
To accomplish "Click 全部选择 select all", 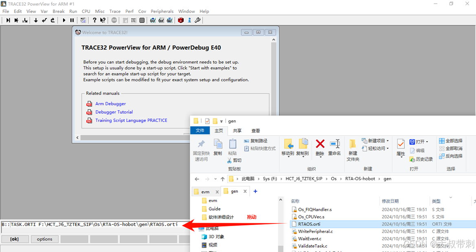I will click(x=451, y=141).
